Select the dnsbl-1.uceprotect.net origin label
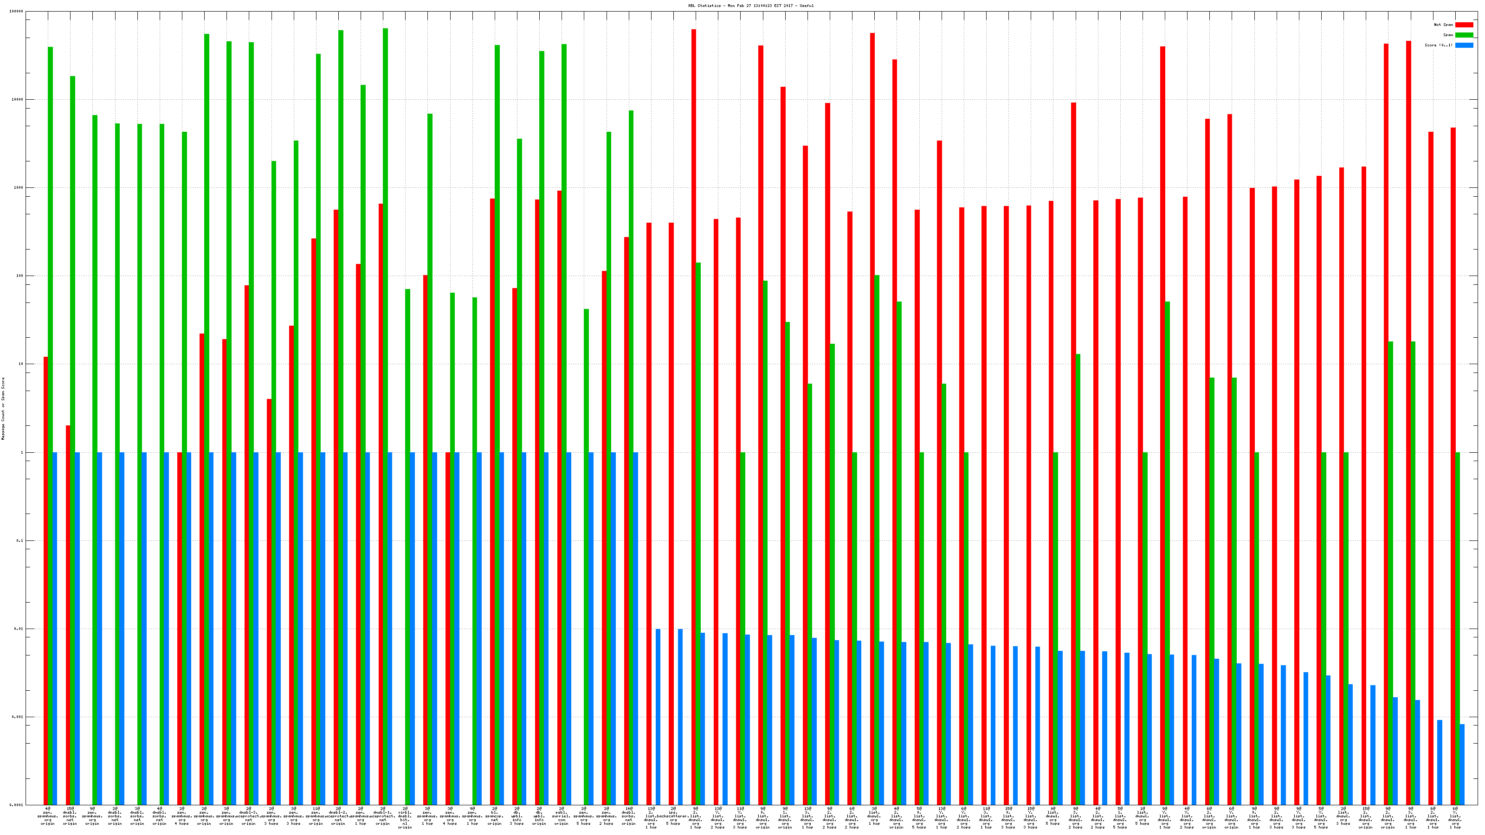The image size is (1485, 835). point(383,816)
